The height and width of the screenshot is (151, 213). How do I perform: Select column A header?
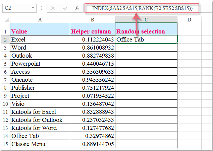[40, 20]
